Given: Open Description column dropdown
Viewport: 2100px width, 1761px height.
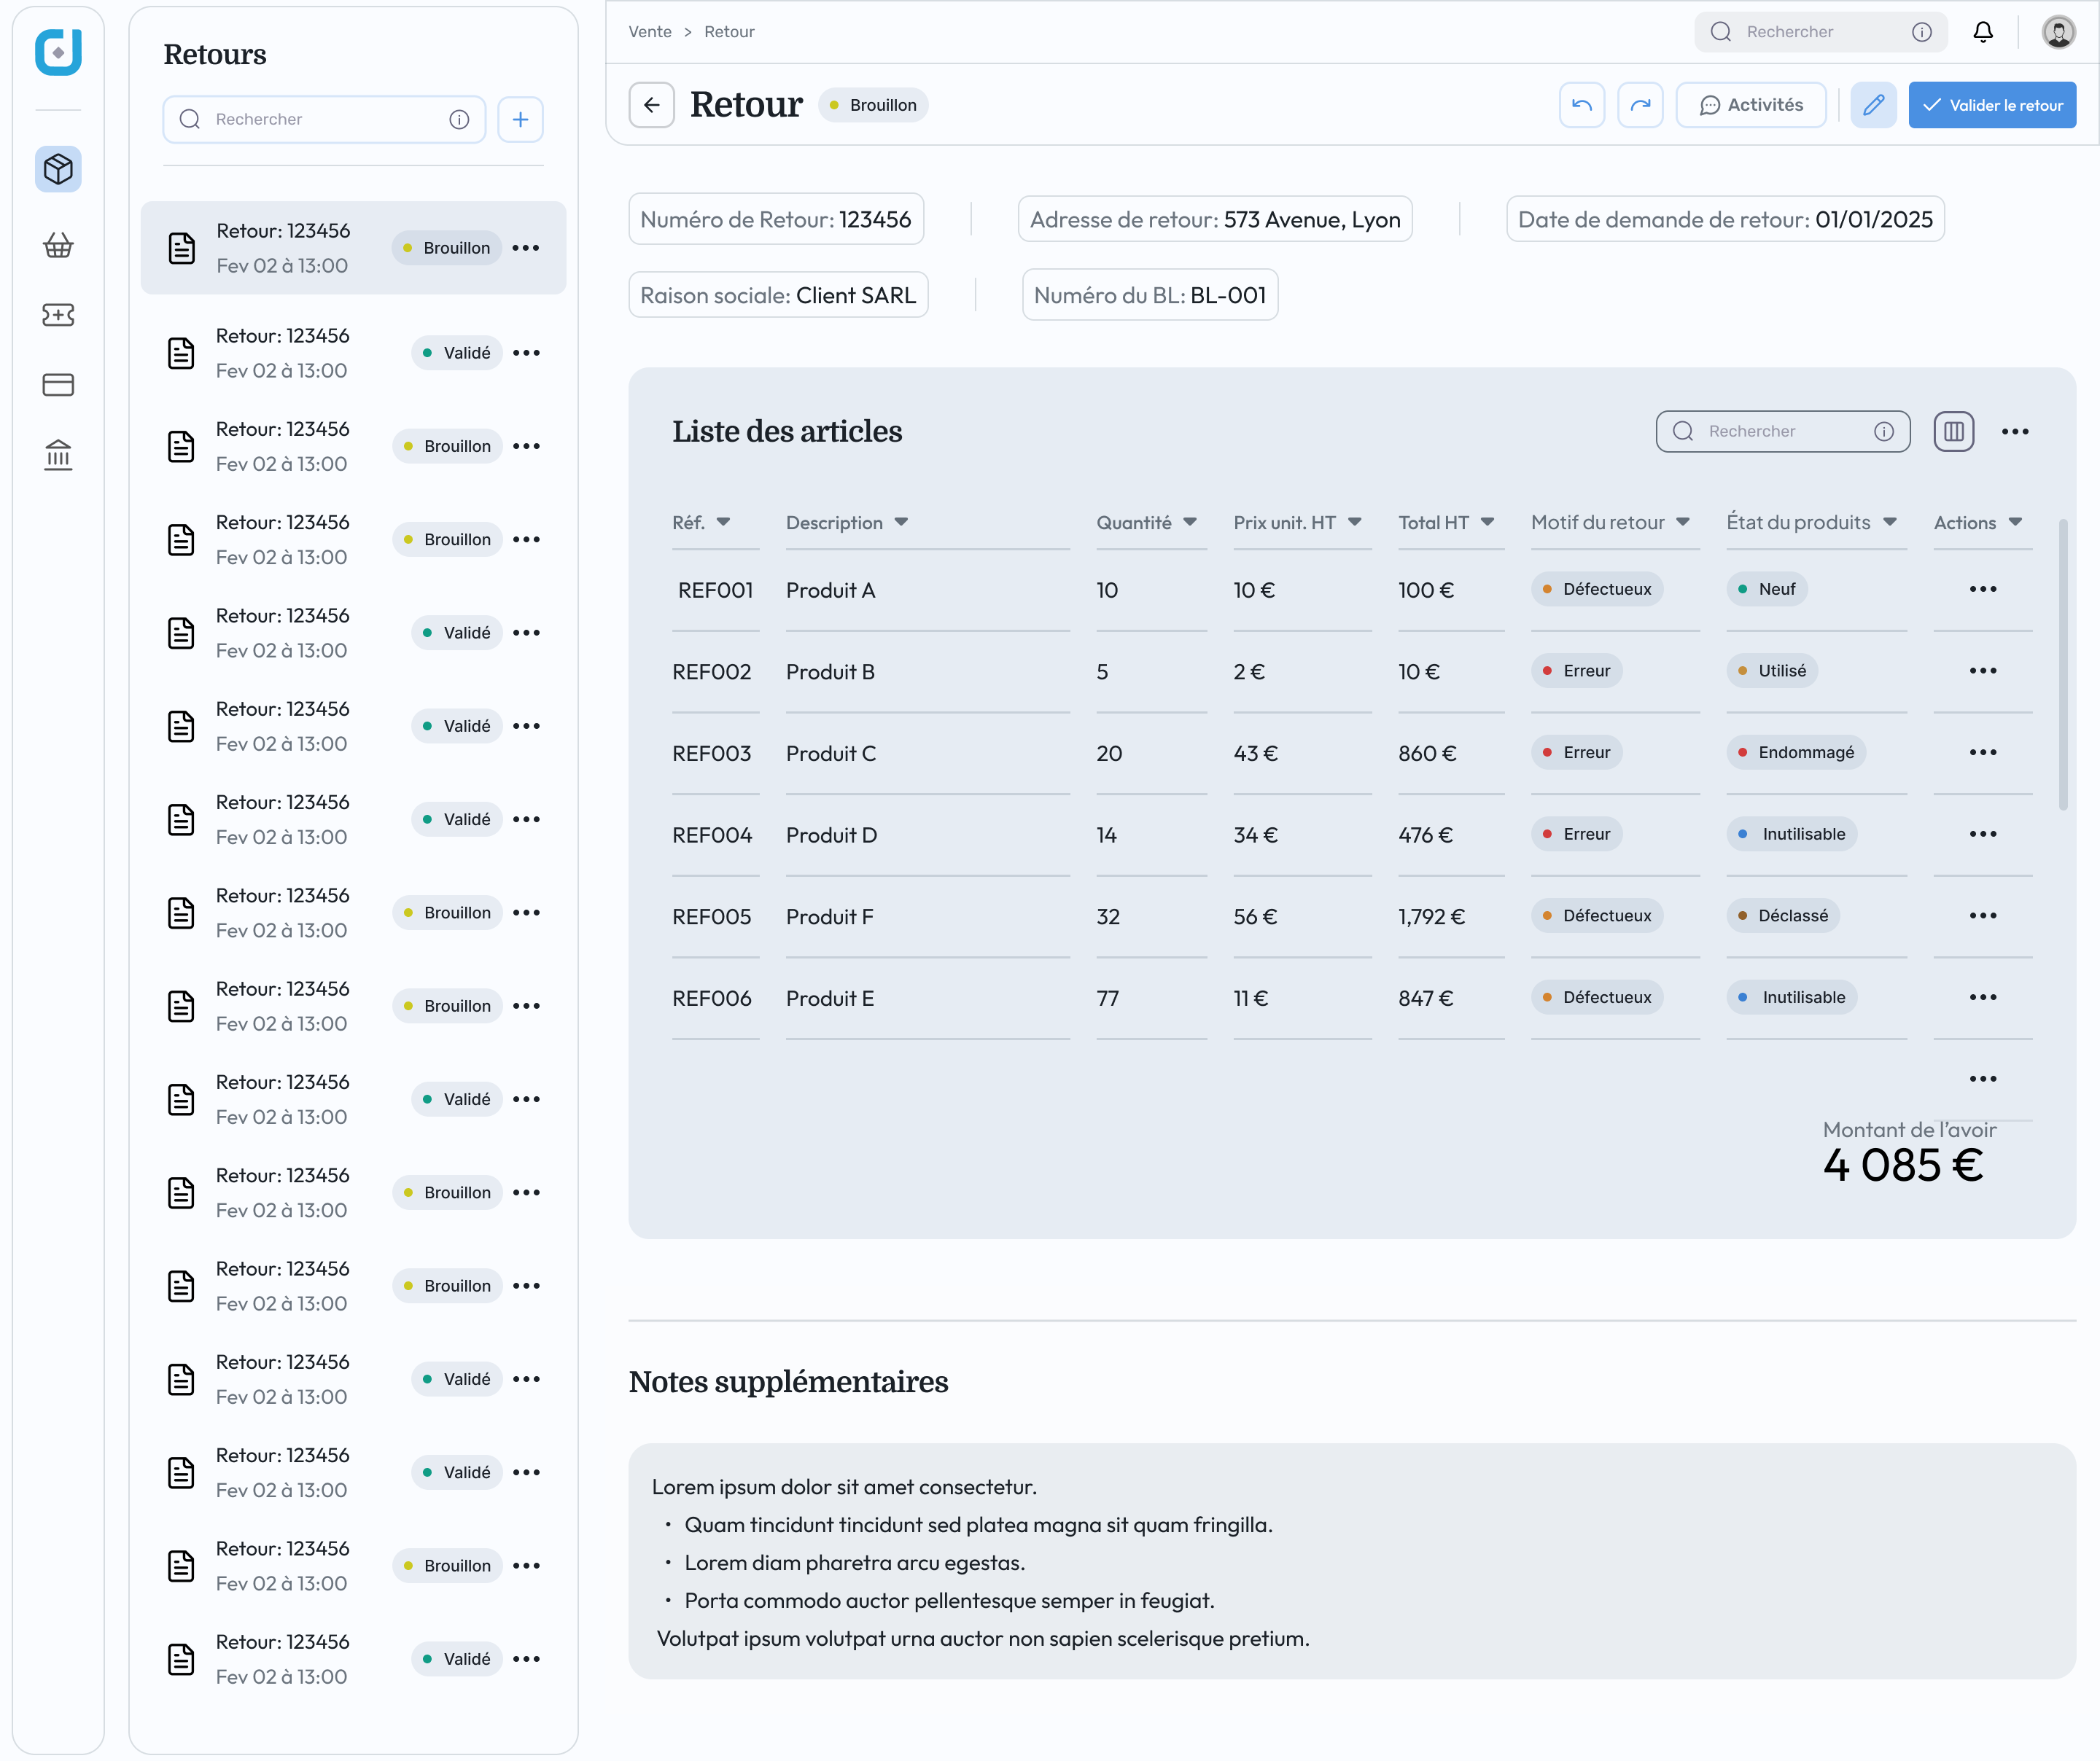Looking at the screenshot, I should (x=901, y=522).
